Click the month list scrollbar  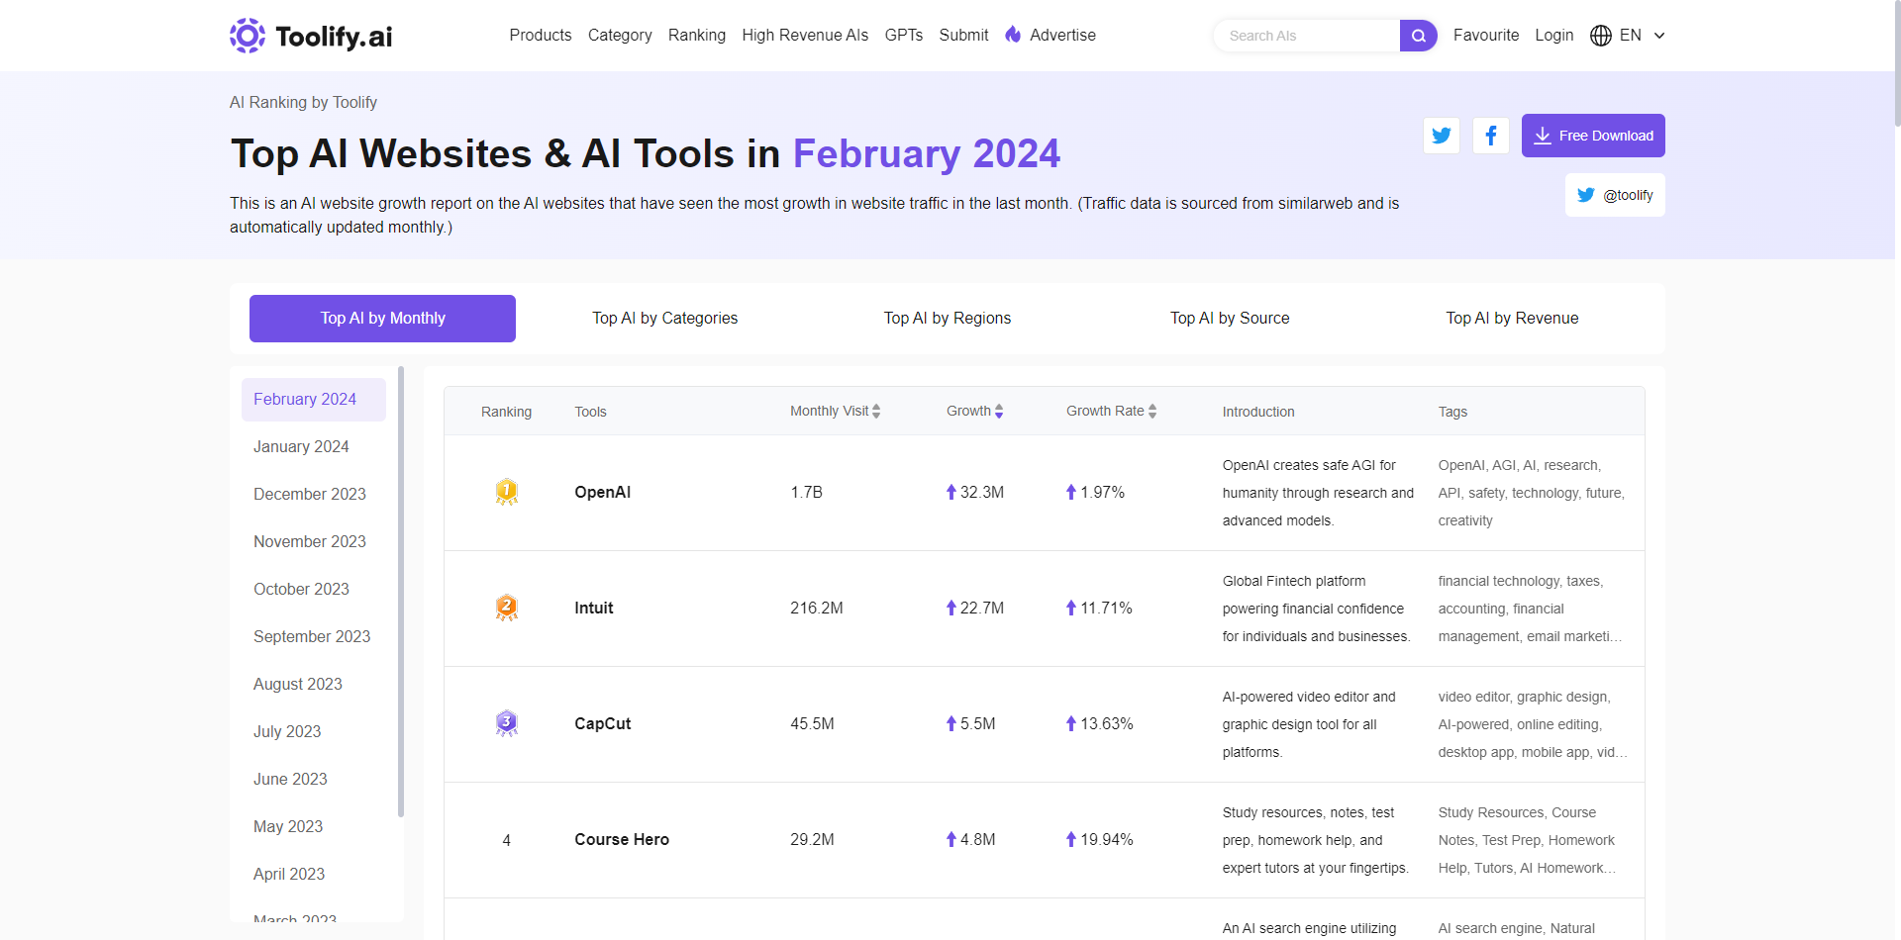pyautogui.click(x=401, y=592)
